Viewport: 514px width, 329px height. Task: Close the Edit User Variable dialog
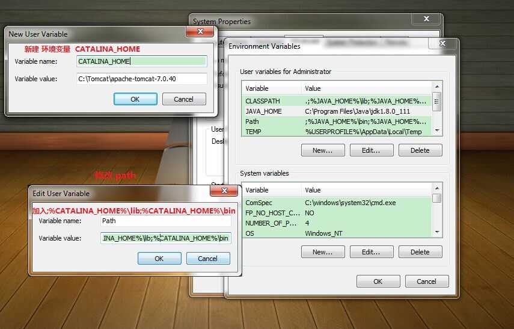224,191
